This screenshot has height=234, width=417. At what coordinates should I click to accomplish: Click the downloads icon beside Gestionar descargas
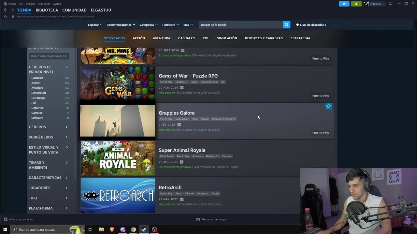[198, 219]
